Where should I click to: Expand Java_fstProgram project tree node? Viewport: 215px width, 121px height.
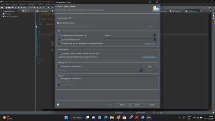coord(1,16)
